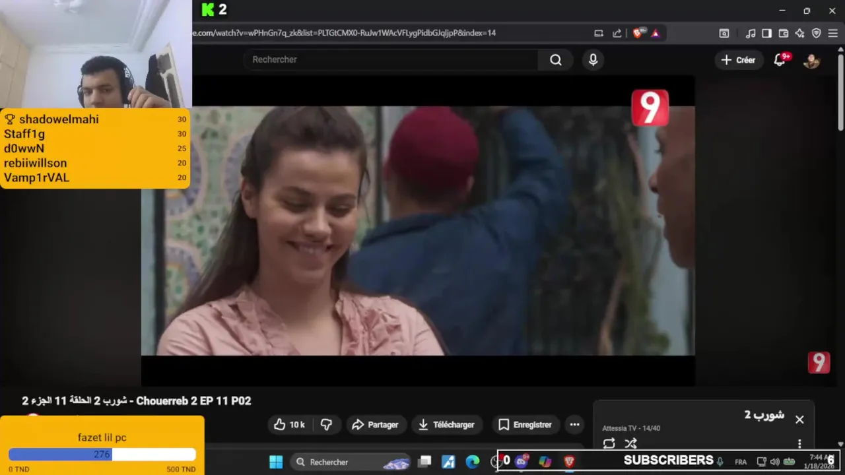Image resolution: width=845 pixels, height=475 pixels.
Task: Click the Brave Shields lion icon
Action: coord(637,33)
